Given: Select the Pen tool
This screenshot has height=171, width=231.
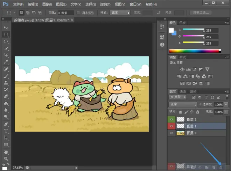Looking at the screenshot, I should pyautogui.click(x=6, y=124).
